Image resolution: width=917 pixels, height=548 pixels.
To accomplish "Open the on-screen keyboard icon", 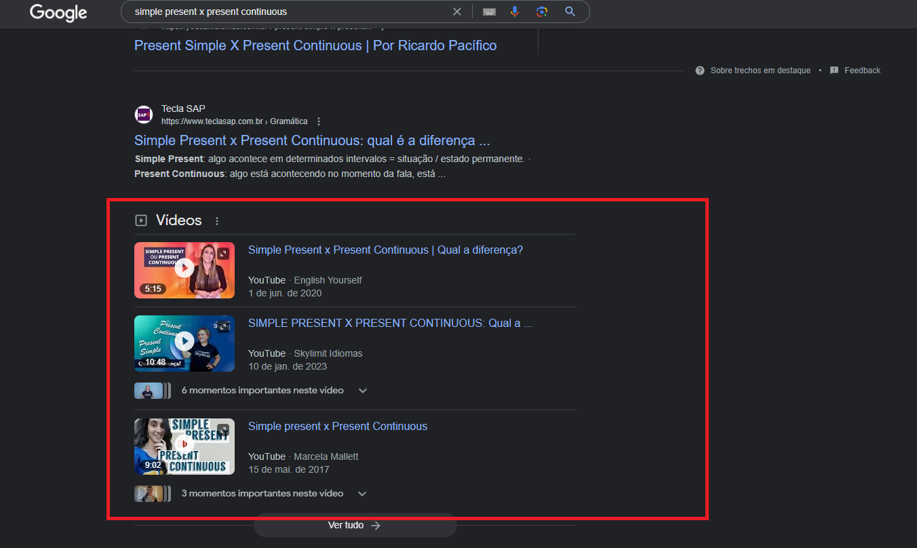I will coord(489,12).
